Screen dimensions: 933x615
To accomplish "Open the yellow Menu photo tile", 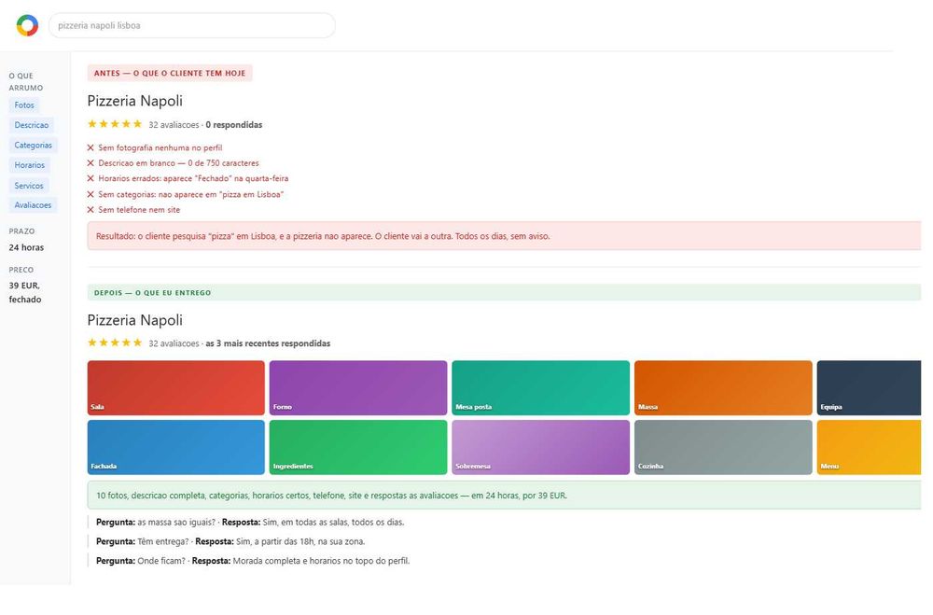I will pos(869,447).
